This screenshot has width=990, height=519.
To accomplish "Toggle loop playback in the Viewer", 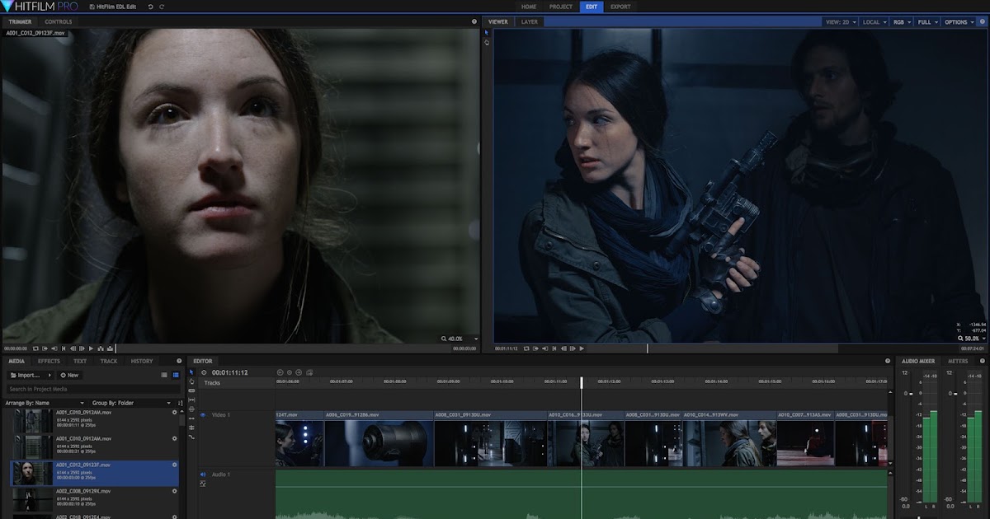I will [x=526, y=348].
